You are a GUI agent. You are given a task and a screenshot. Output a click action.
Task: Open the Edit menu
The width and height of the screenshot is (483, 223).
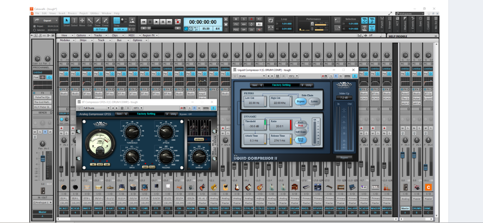pyautogui.click(x=45, y=14)
